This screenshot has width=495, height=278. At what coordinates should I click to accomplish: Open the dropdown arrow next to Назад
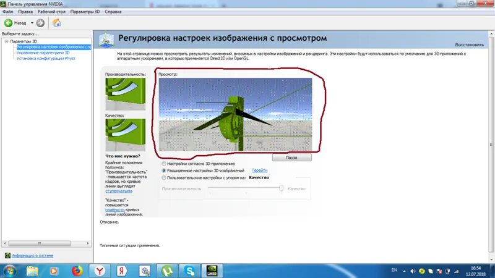coord(32,23)
